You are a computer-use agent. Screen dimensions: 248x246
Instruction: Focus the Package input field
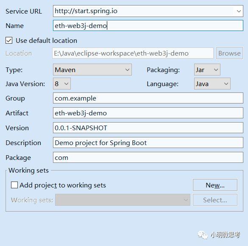(x=148, y=157)
